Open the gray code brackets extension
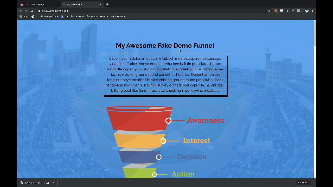Screen dimensions: 333x187 (x=281, y=11)
